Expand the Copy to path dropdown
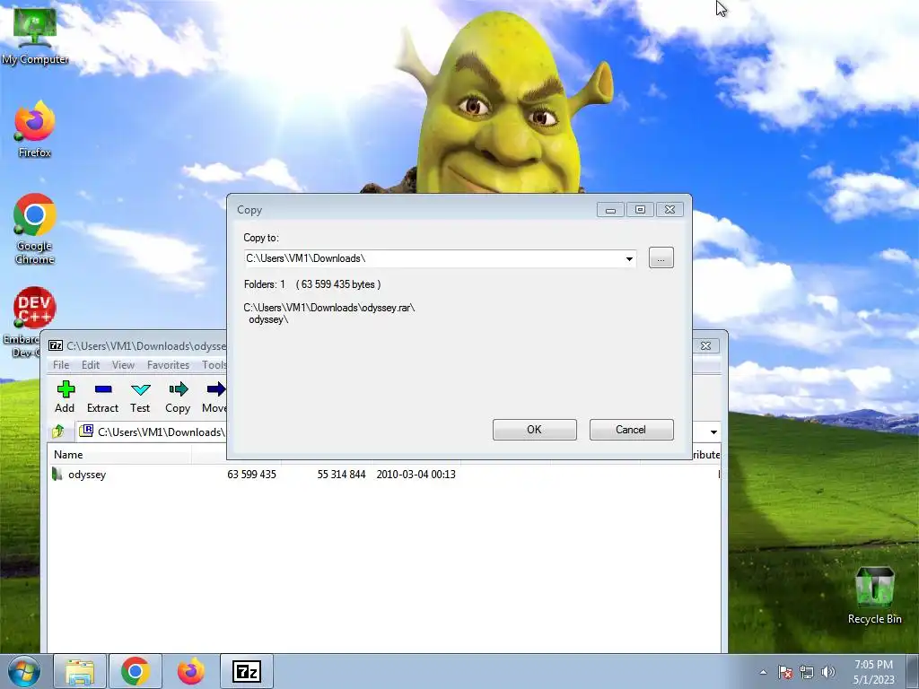The width and height of the screenshot is (919, 689). click(629, 258)
